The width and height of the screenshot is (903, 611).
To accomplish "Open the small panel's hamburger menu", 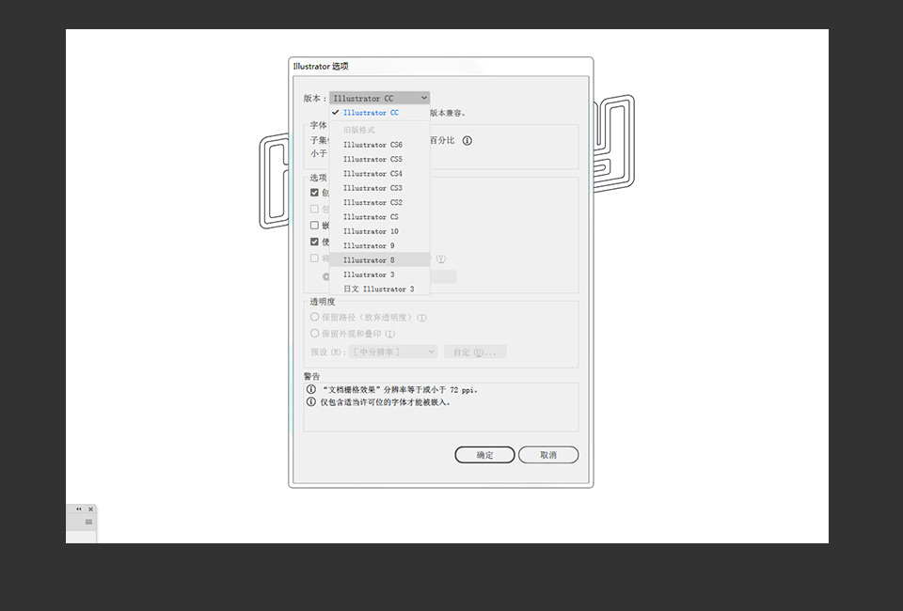I will [x=88, y=522].
